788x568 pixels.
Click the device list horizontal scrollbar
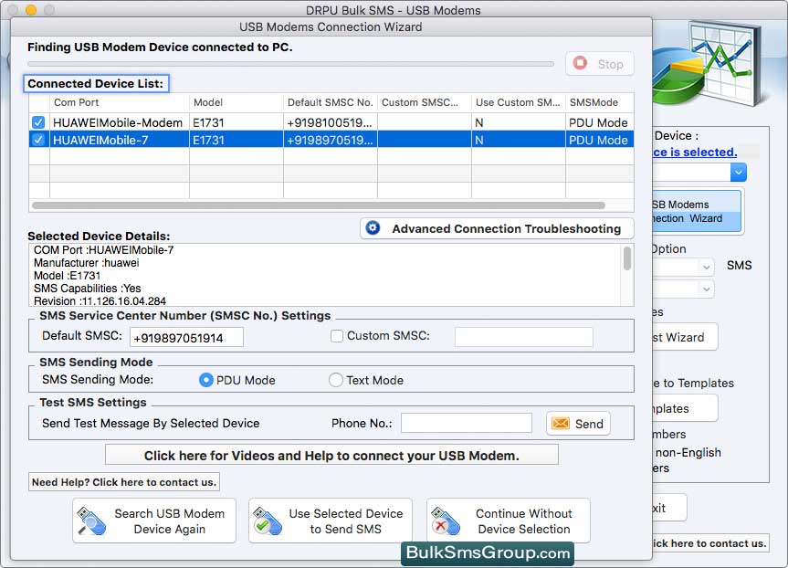coord(319,205)
